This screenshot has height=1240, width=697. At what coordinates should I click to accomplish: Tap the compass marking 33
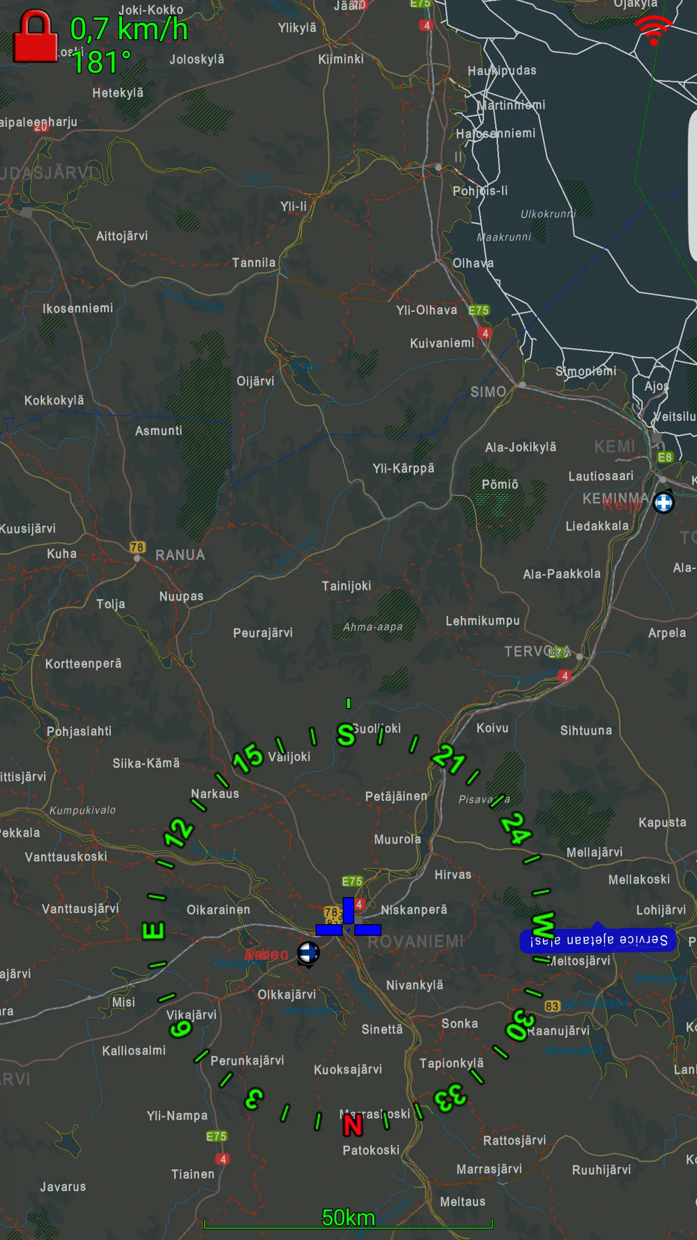coord(450,1098)
